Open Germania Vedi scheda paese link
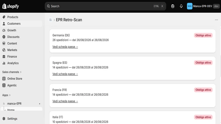221x124 pixels. pyautogui.click(x=65, y=47)
